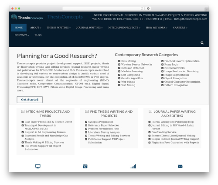Expand the ABOUT dropdown menu
This screenshot has width=218, height=185.
coord(36,28)
